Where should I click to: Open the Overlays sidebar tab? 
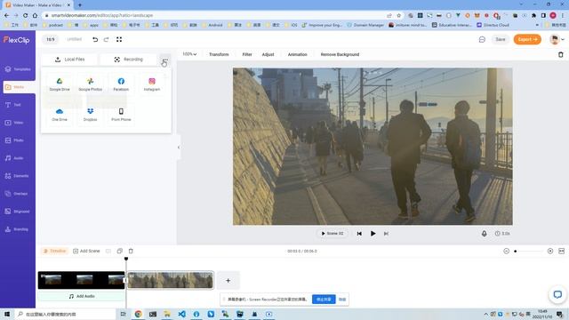coord(18,194)
